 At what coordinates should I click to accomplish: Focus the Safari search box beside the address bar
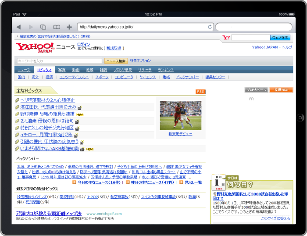(254, 27)
